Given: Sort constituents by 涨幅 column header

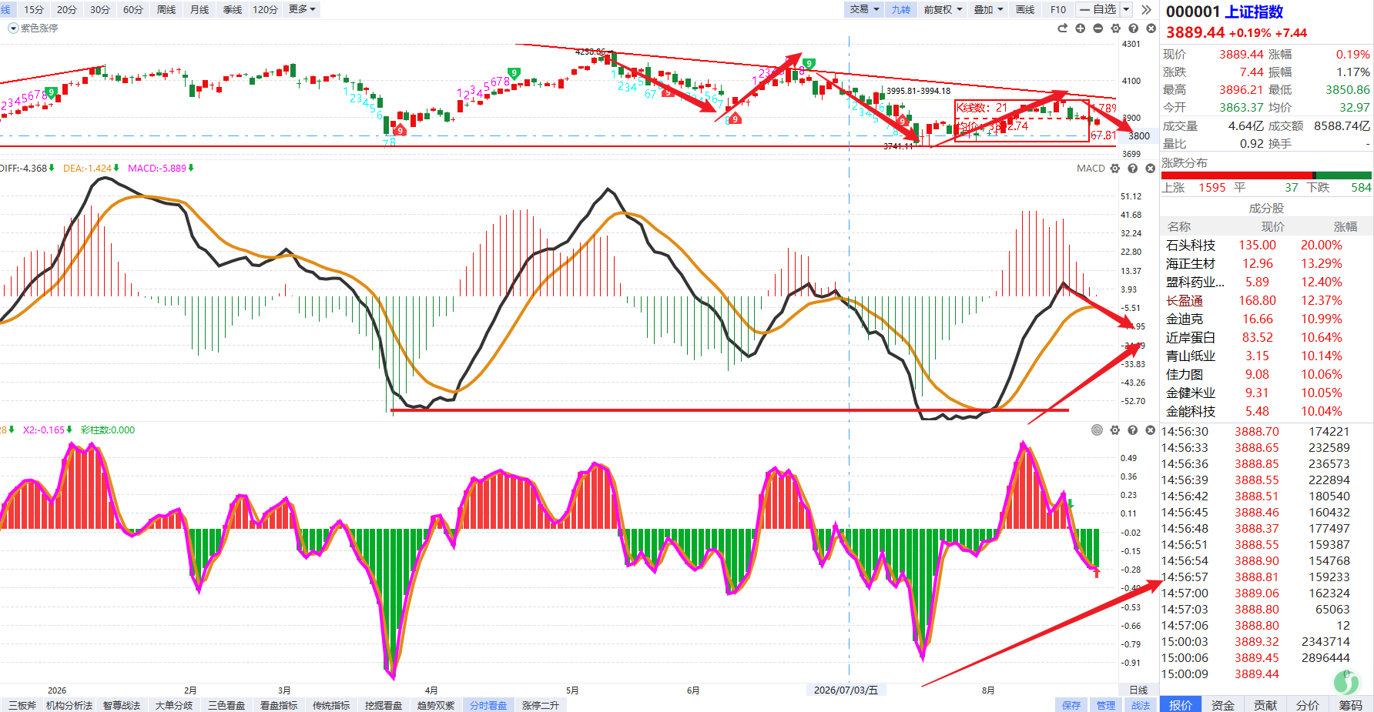Looking at the screenshot, I should pos(1346,226).
